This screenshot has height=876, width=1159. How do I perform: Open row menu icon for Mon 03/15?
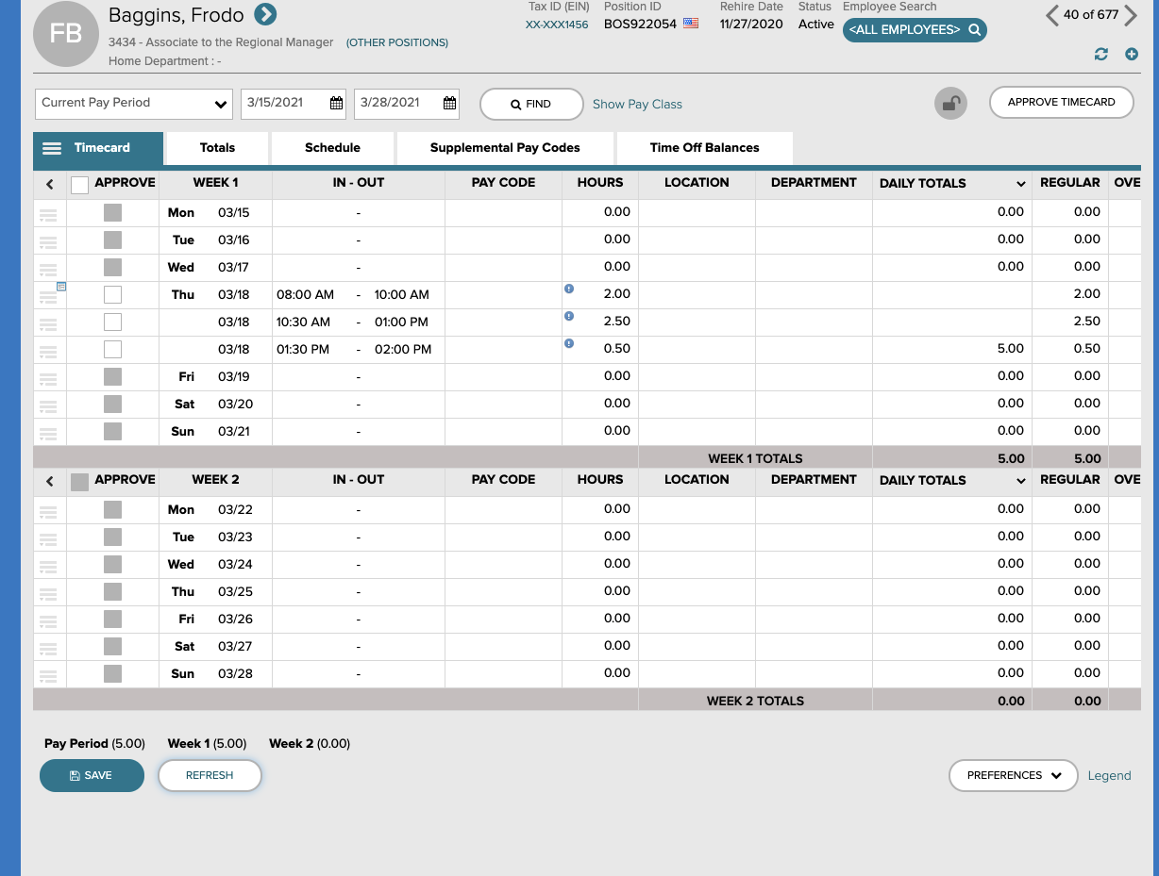click(x=48, y=214)
